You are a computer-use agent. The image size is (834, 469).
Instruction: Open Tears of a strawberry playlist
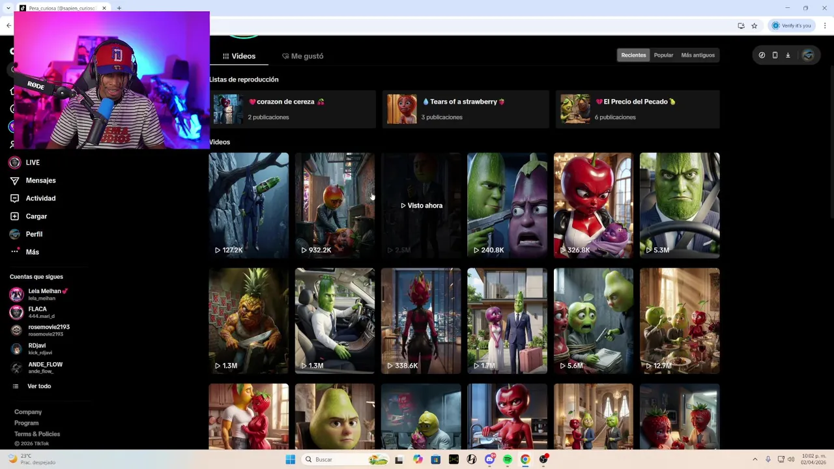pyautogui.click(x=466, y=109)
